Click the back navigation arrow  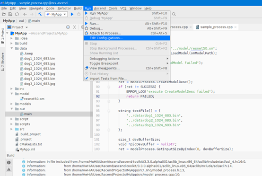point(25,14)
